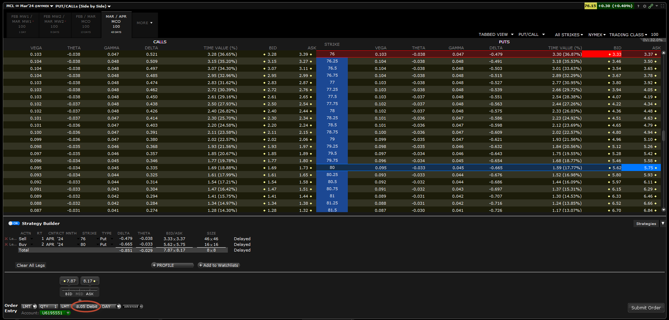Screen dimensions: 669x320
Task: Click the fullscreen expand window icon
Action: pyautogui.click(x=662, y=6)
